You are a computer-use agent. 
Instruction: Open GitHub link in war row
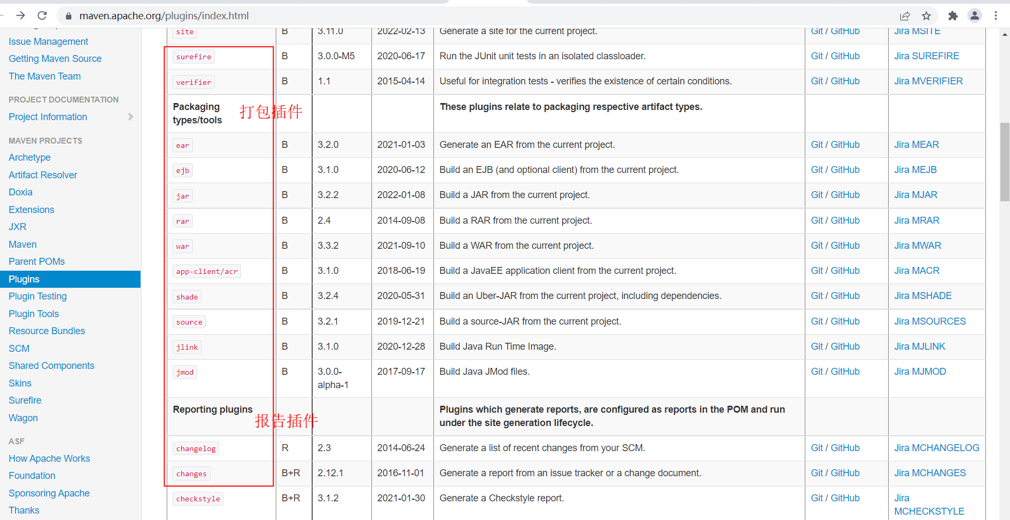[x=845, y=246]
